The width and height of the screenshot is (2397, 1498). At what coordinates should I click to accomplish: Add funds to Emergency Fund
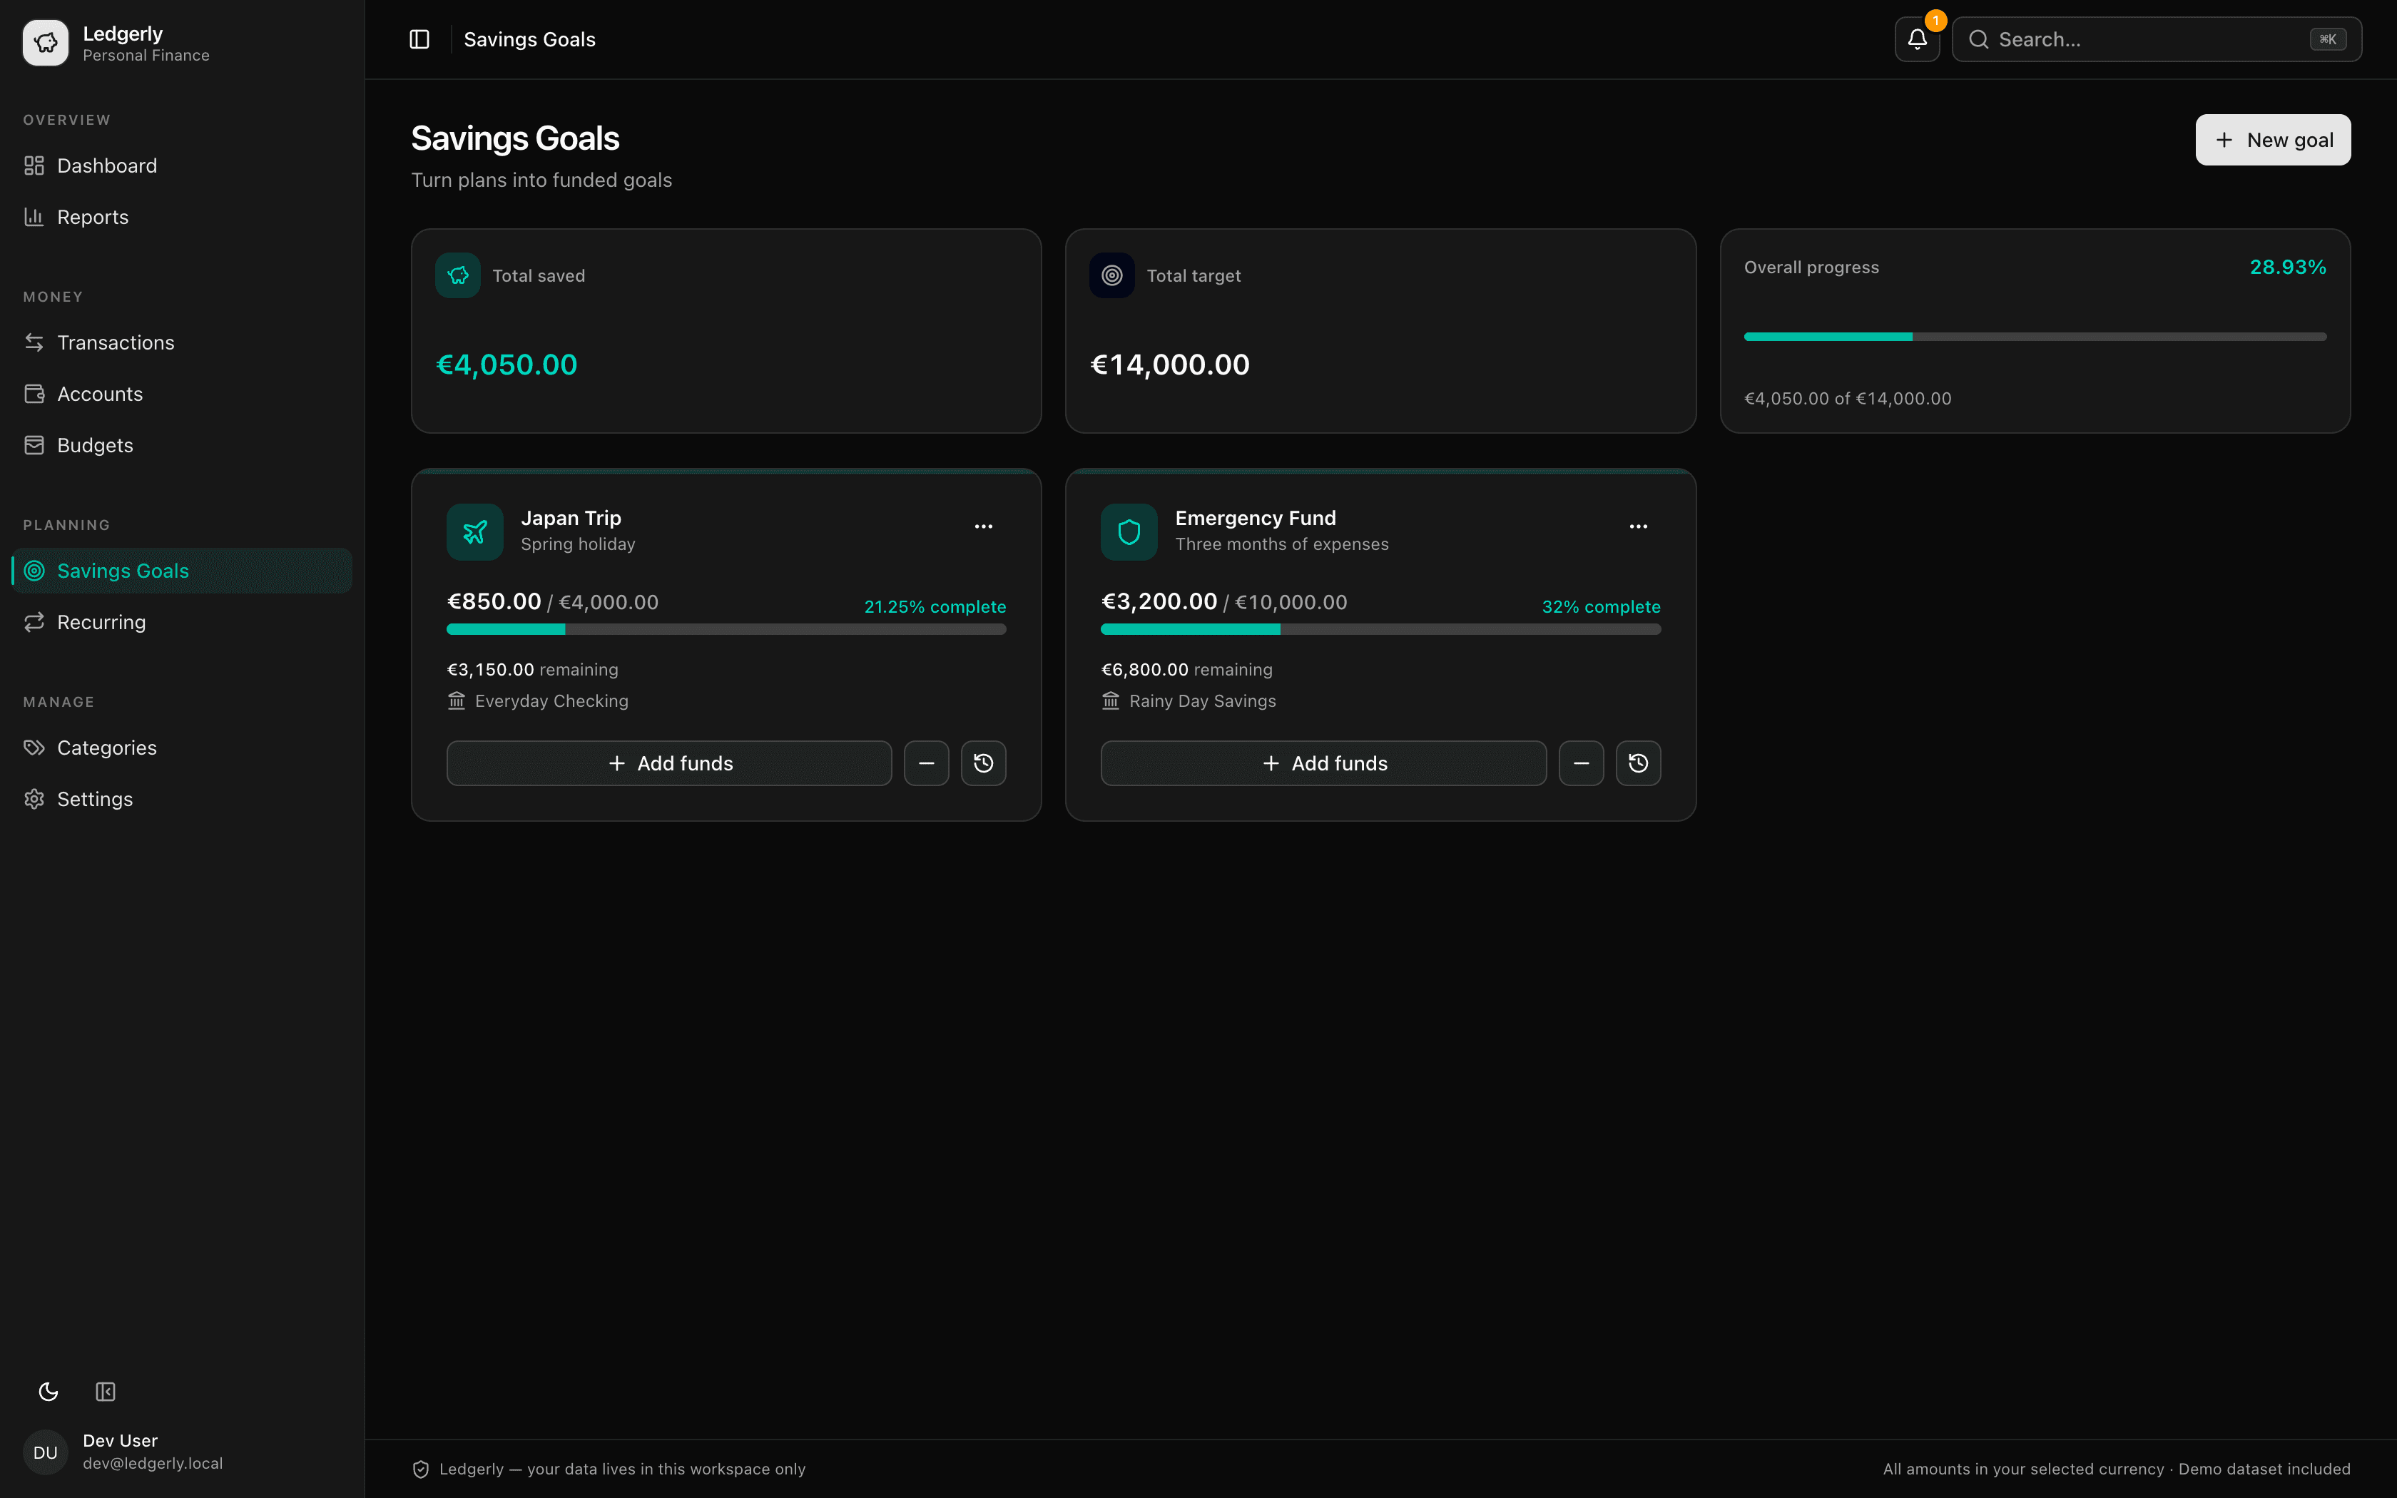[x=1323, y=763]
